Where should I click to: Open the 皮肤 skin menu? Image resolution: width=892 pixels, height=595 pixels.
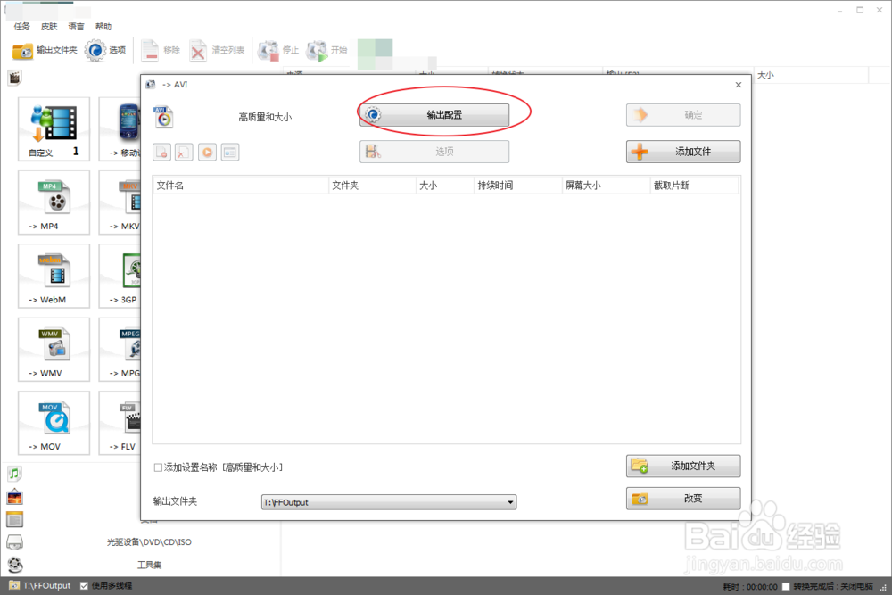pos(49,27)
